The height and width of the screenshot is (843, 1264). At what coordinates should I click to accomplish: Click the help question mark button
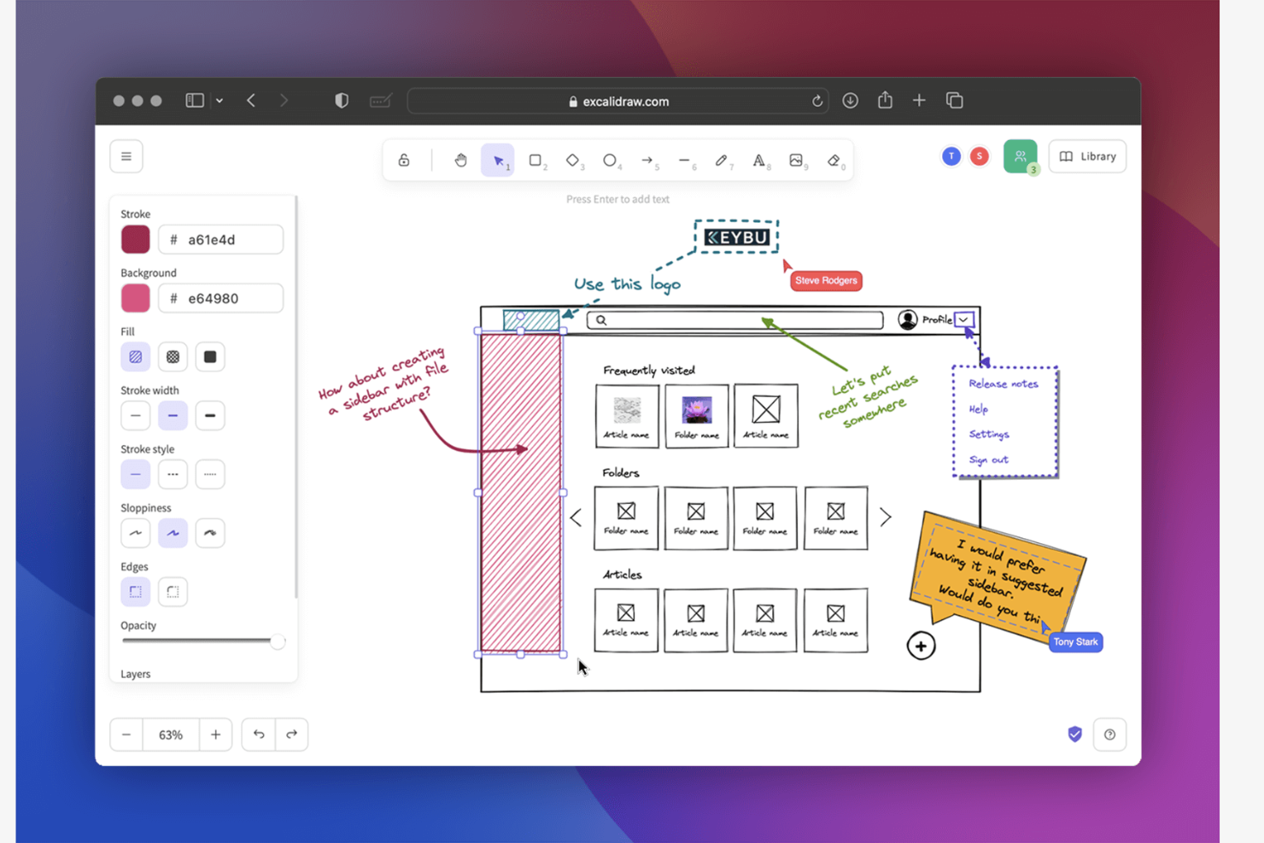point(1109,735)
